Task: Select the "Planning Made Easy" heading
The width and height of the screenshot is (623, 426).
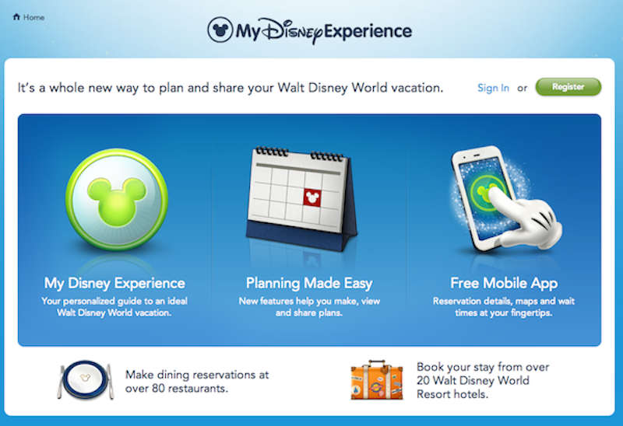Action: click(309, 283)
